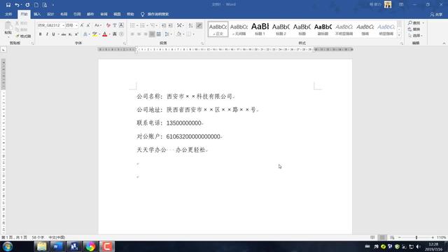Viewport: 448px width, 252px height.
Task: Adjust the zoom slider handle
Action: (416, 237)
